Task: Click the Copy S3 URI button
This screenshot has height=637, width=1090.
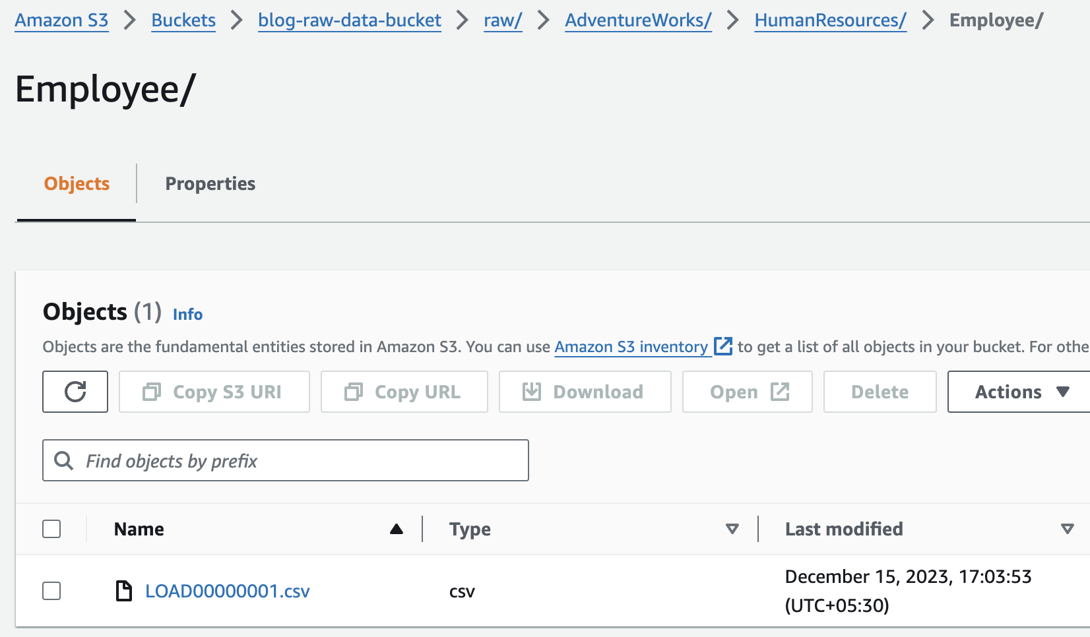Action: (x=214, y=392)
